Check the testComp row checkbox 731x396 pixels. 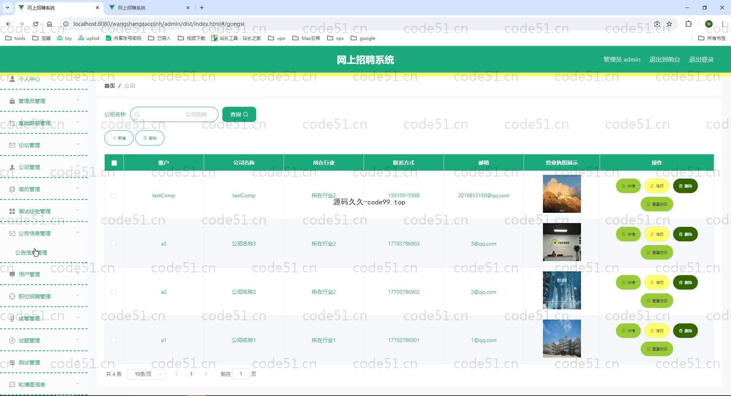point(113,195)
